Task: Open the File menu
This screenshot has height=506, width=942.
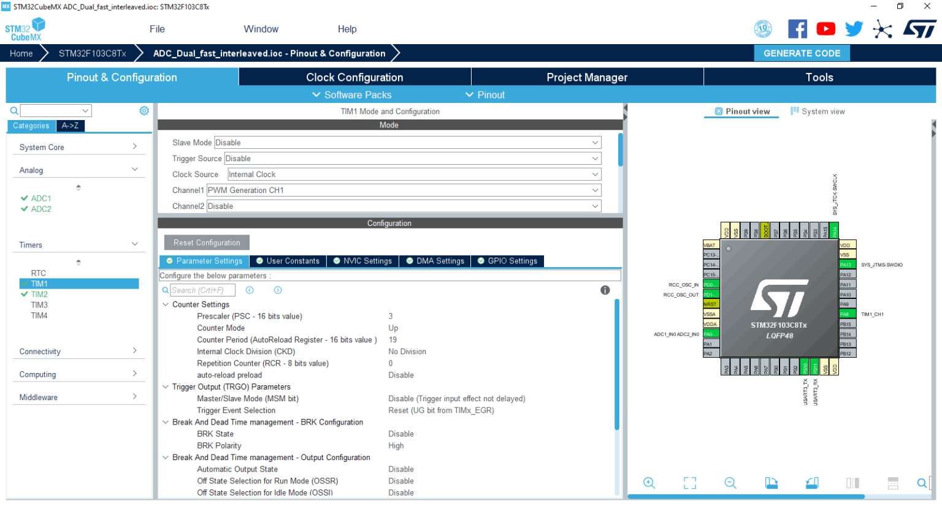Action: pos(157,29)
